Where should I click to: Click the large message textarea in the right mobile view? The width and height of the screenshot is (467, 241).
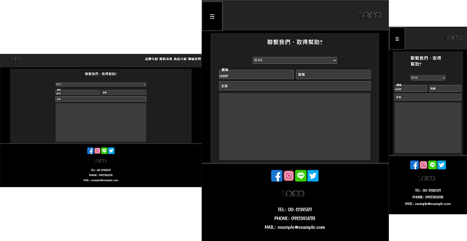(428, 127)
